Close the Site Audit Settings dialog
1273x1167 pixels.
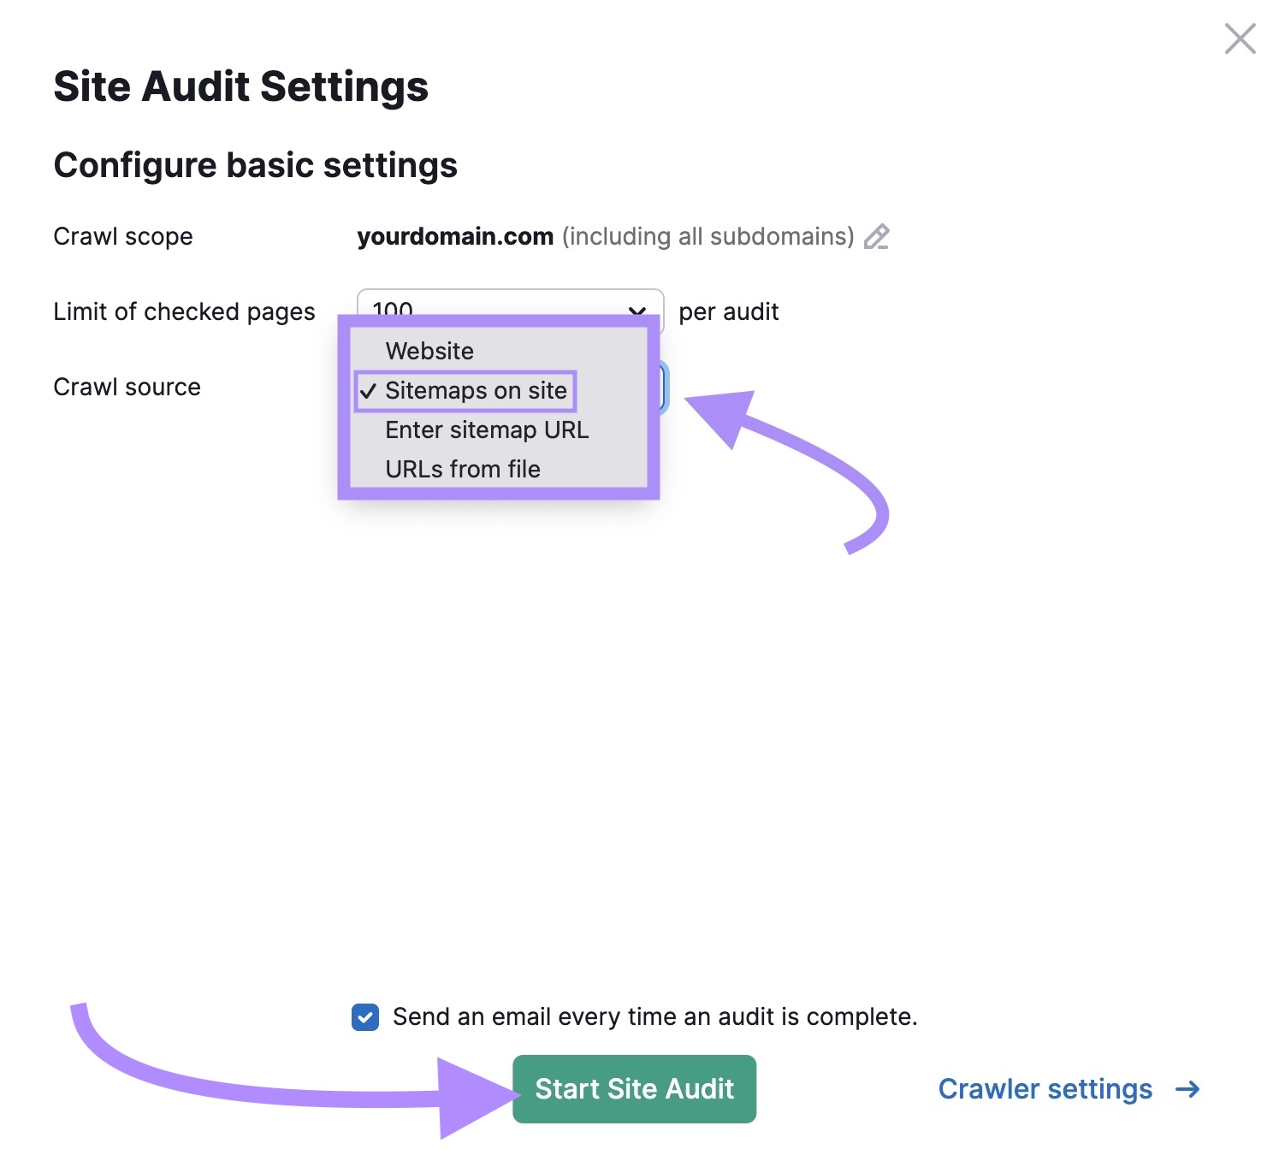pos(1240,39)
